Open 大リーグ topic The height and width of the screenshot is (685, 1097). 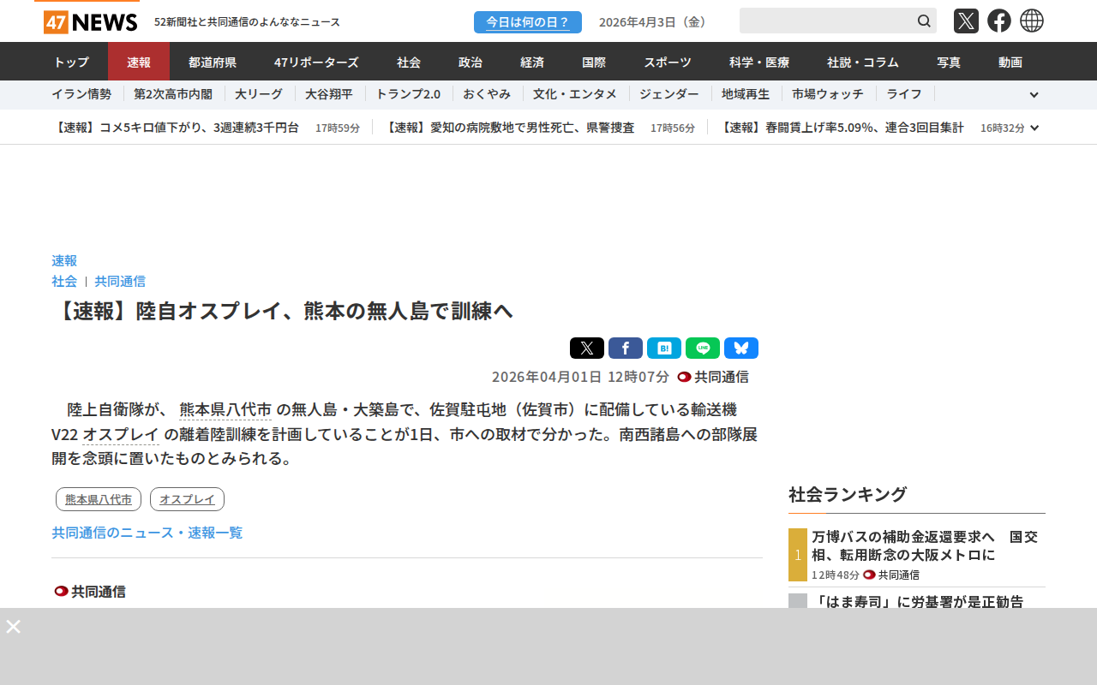pos(259,94)
